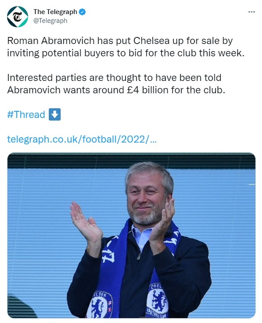This screenshot has width=262, height=323.
Task: Click the man's raised left-side hand in the photo
Action: tap(85, 224)
